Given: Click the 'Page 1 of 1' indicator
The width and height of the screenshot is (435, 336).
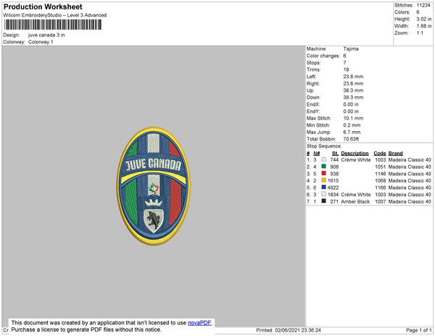Looking at the screenshot, I should pos(419,330).
